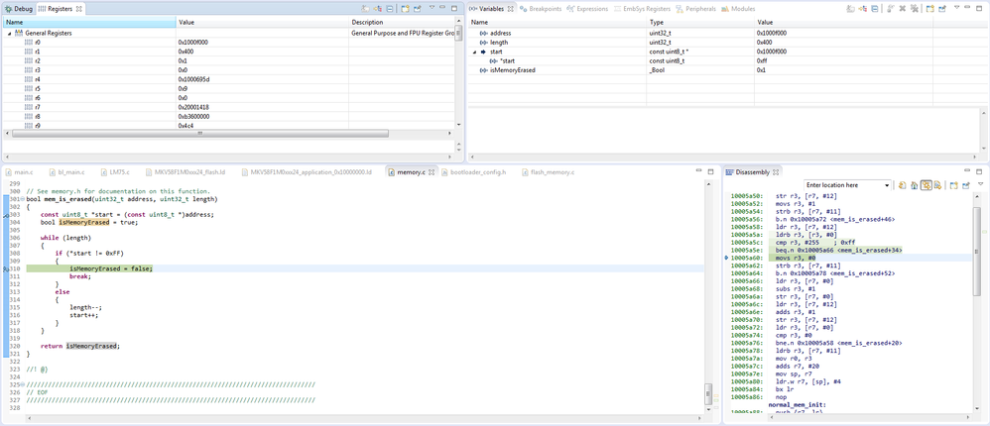Open the main.c editor tab
Viewport: 990px width, 426px height.
coord(19,172)
